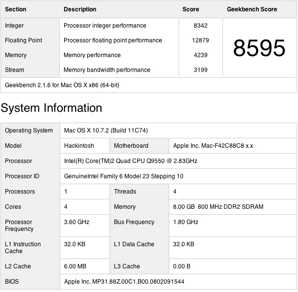Screen dimensions: 298x292
Task: Click 'Memory performance' description
Action: 92,55
